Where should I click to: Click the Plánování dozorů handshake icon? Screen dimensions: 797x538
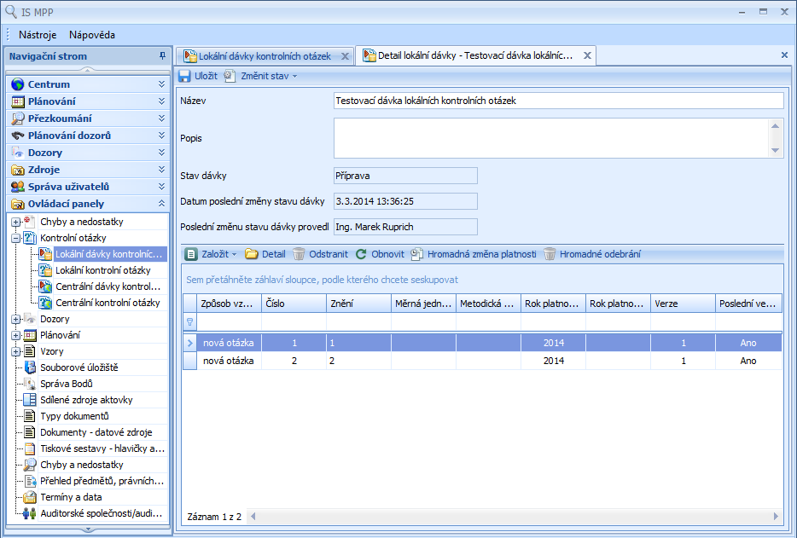tap(18, 136)
